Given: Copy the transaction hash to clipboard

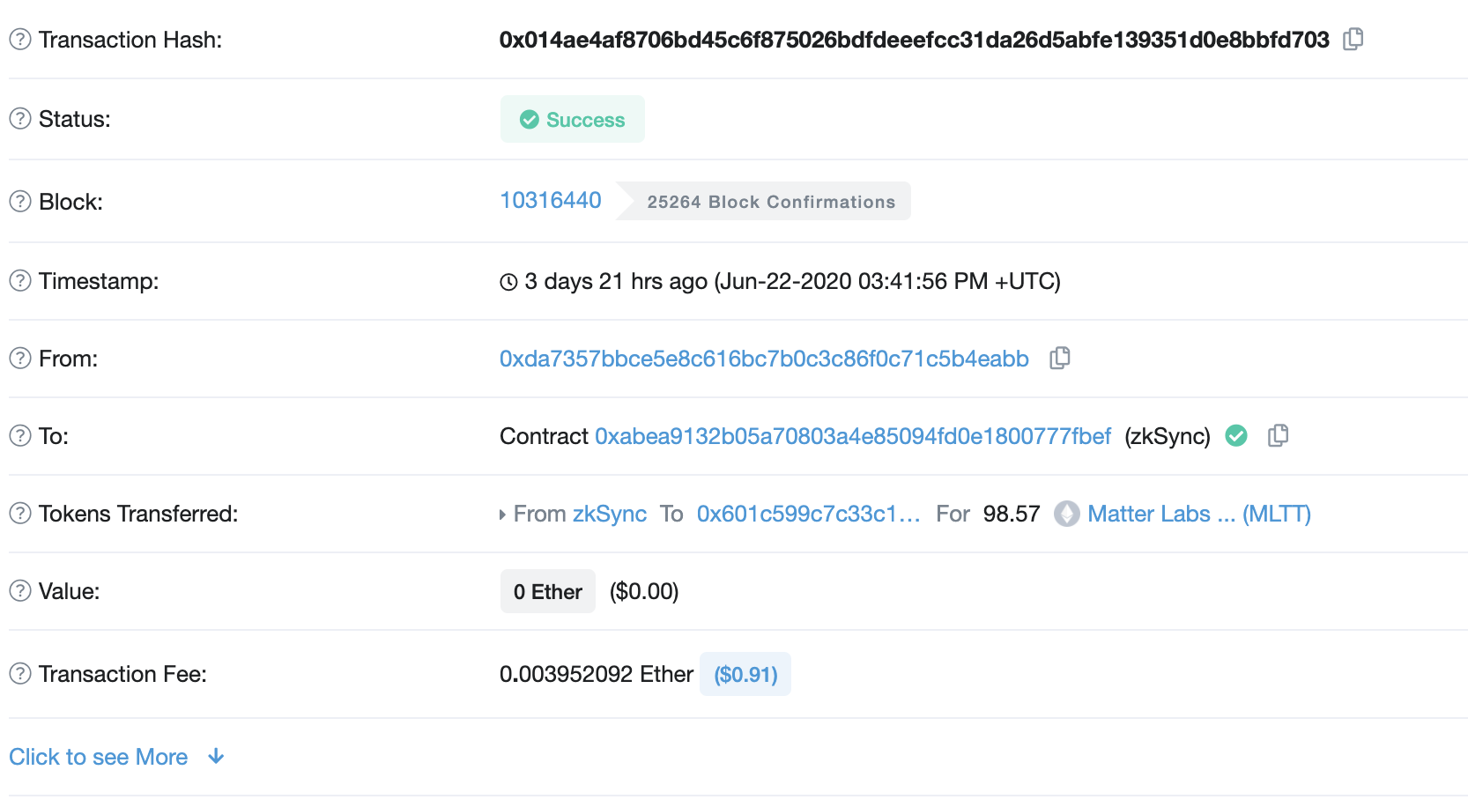Looking at the screenshot, I should 1353,40.
